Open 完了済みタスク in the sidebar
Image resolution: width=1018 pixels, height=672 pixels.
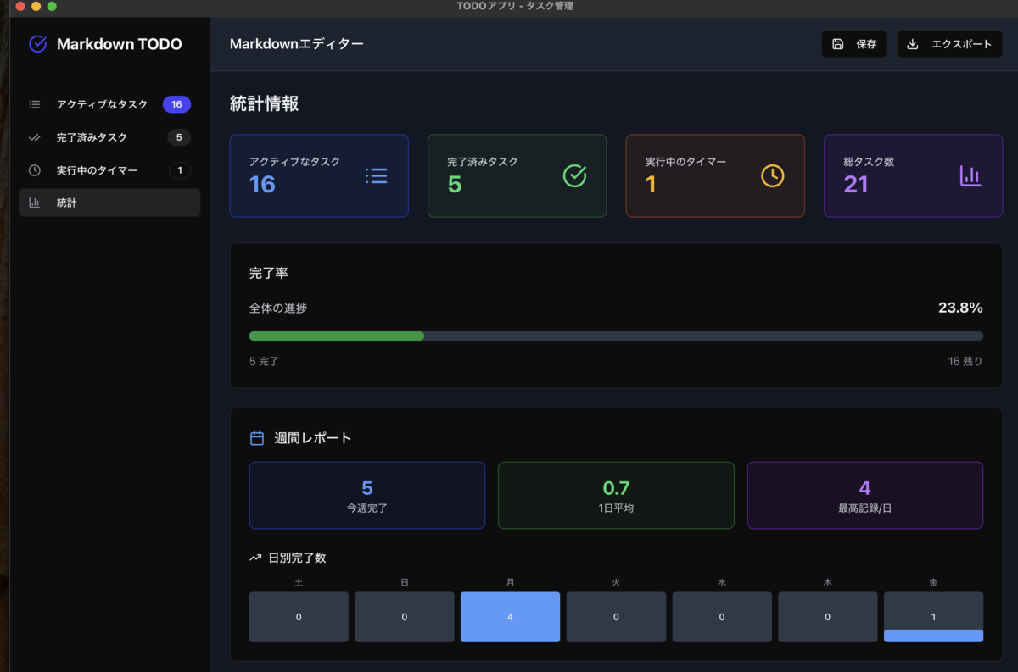pos(109,137)
